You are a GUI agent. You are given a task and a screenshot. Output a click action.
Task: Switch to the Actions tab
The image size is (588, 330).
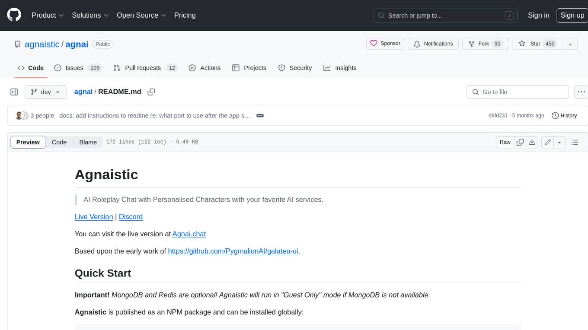point(205,68)
